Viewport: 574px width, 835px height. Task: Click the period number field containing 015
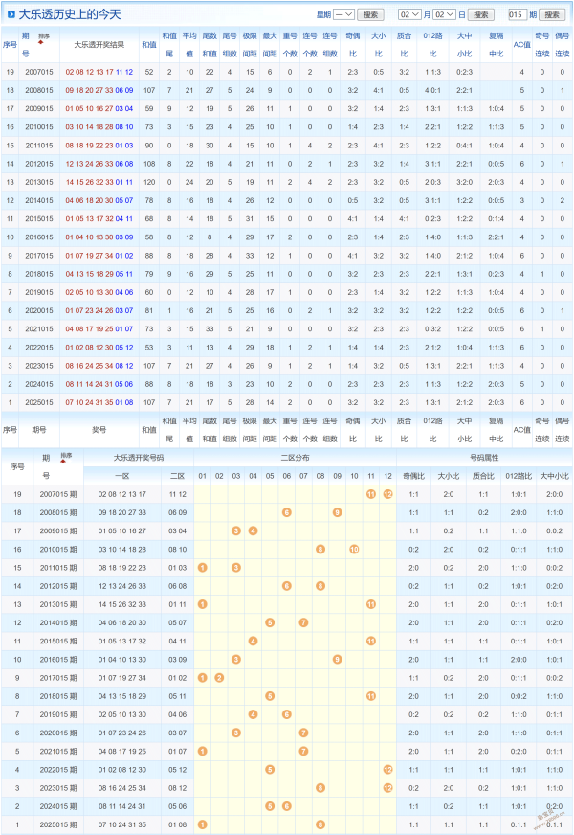pyautogui.click(x=519, y=15)
